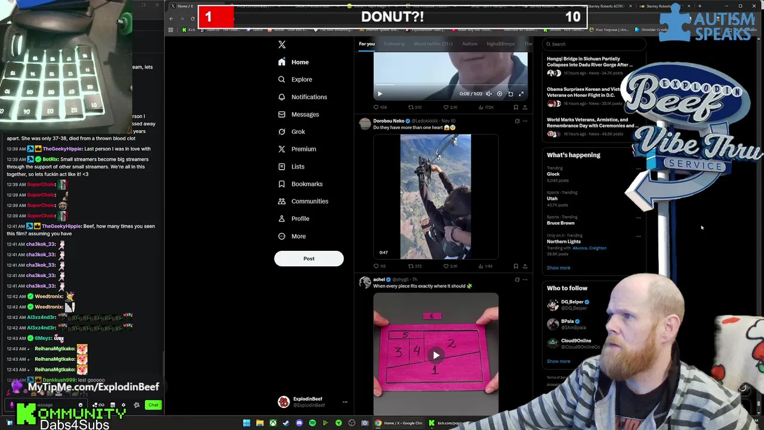Repost Dorobou Neko post (372)
The width and height of the screenshot is (764, 430).
pos(415,266)
